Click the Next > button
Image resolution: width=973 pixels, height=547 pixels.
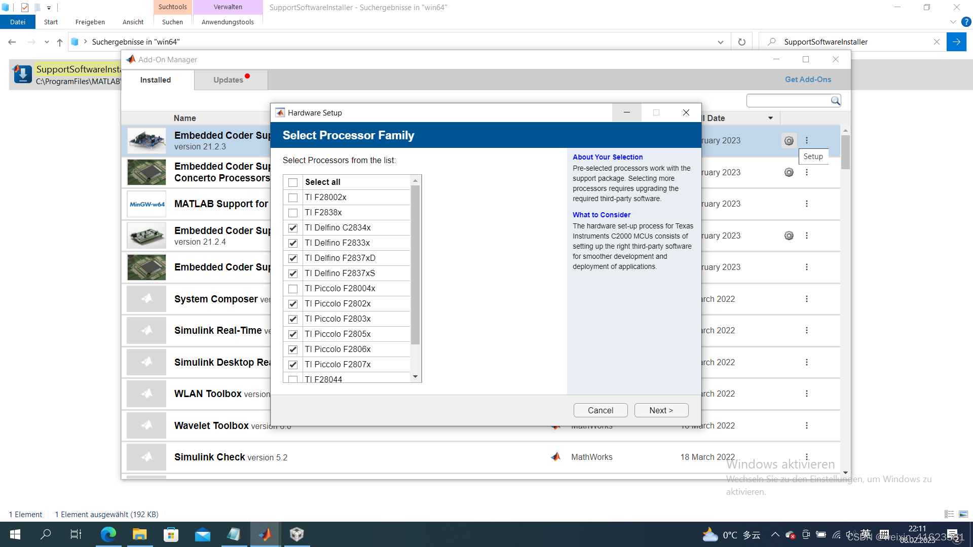661,410
